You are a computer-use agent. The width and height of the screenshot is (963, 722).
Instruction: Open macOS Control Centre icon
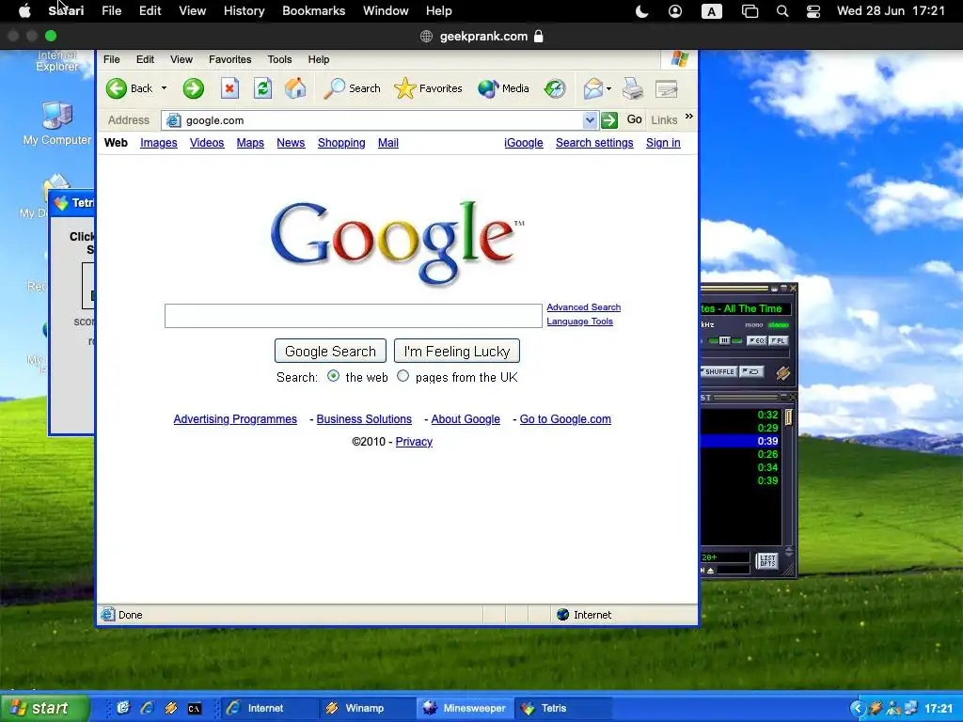[813, 11]
